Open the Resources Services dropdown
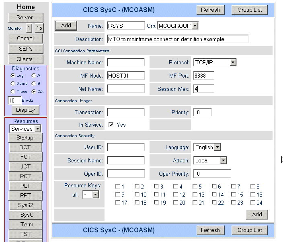 38,129
